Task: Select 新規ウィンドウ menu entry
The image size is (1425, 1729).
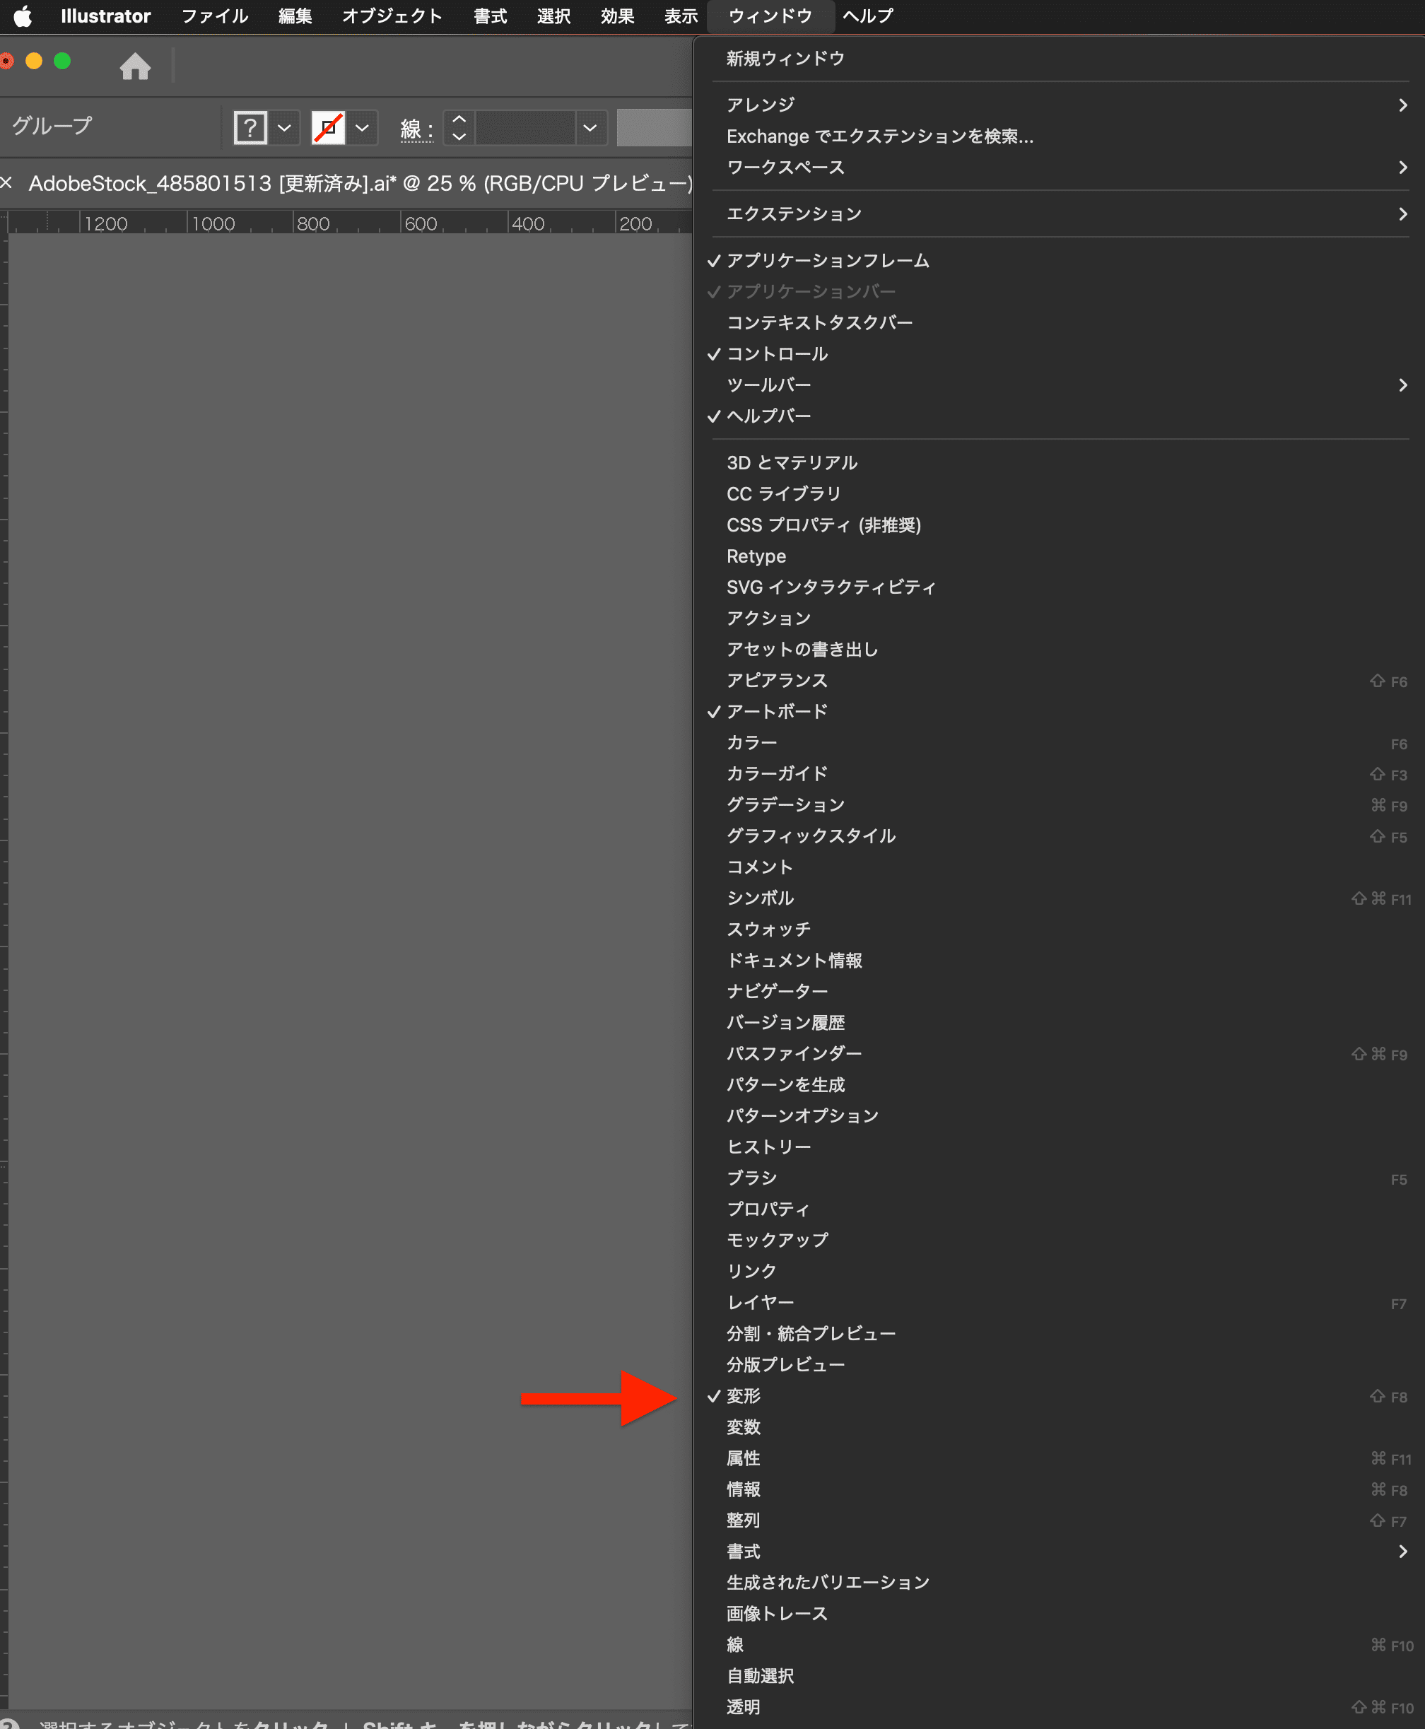Action: click(785, 59)
